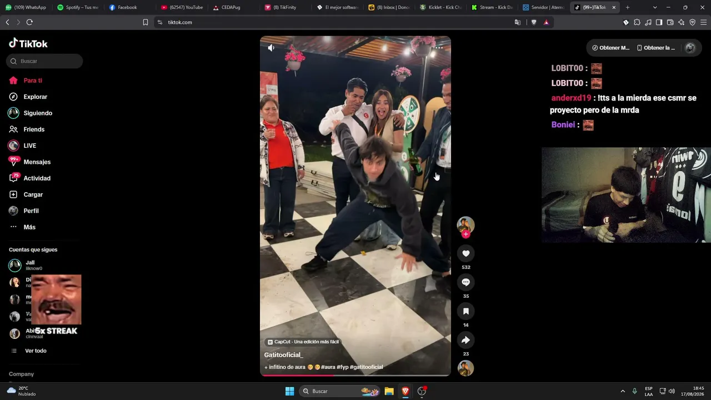
Task: Open the media control music-note icon
Action: click(648, 22)
